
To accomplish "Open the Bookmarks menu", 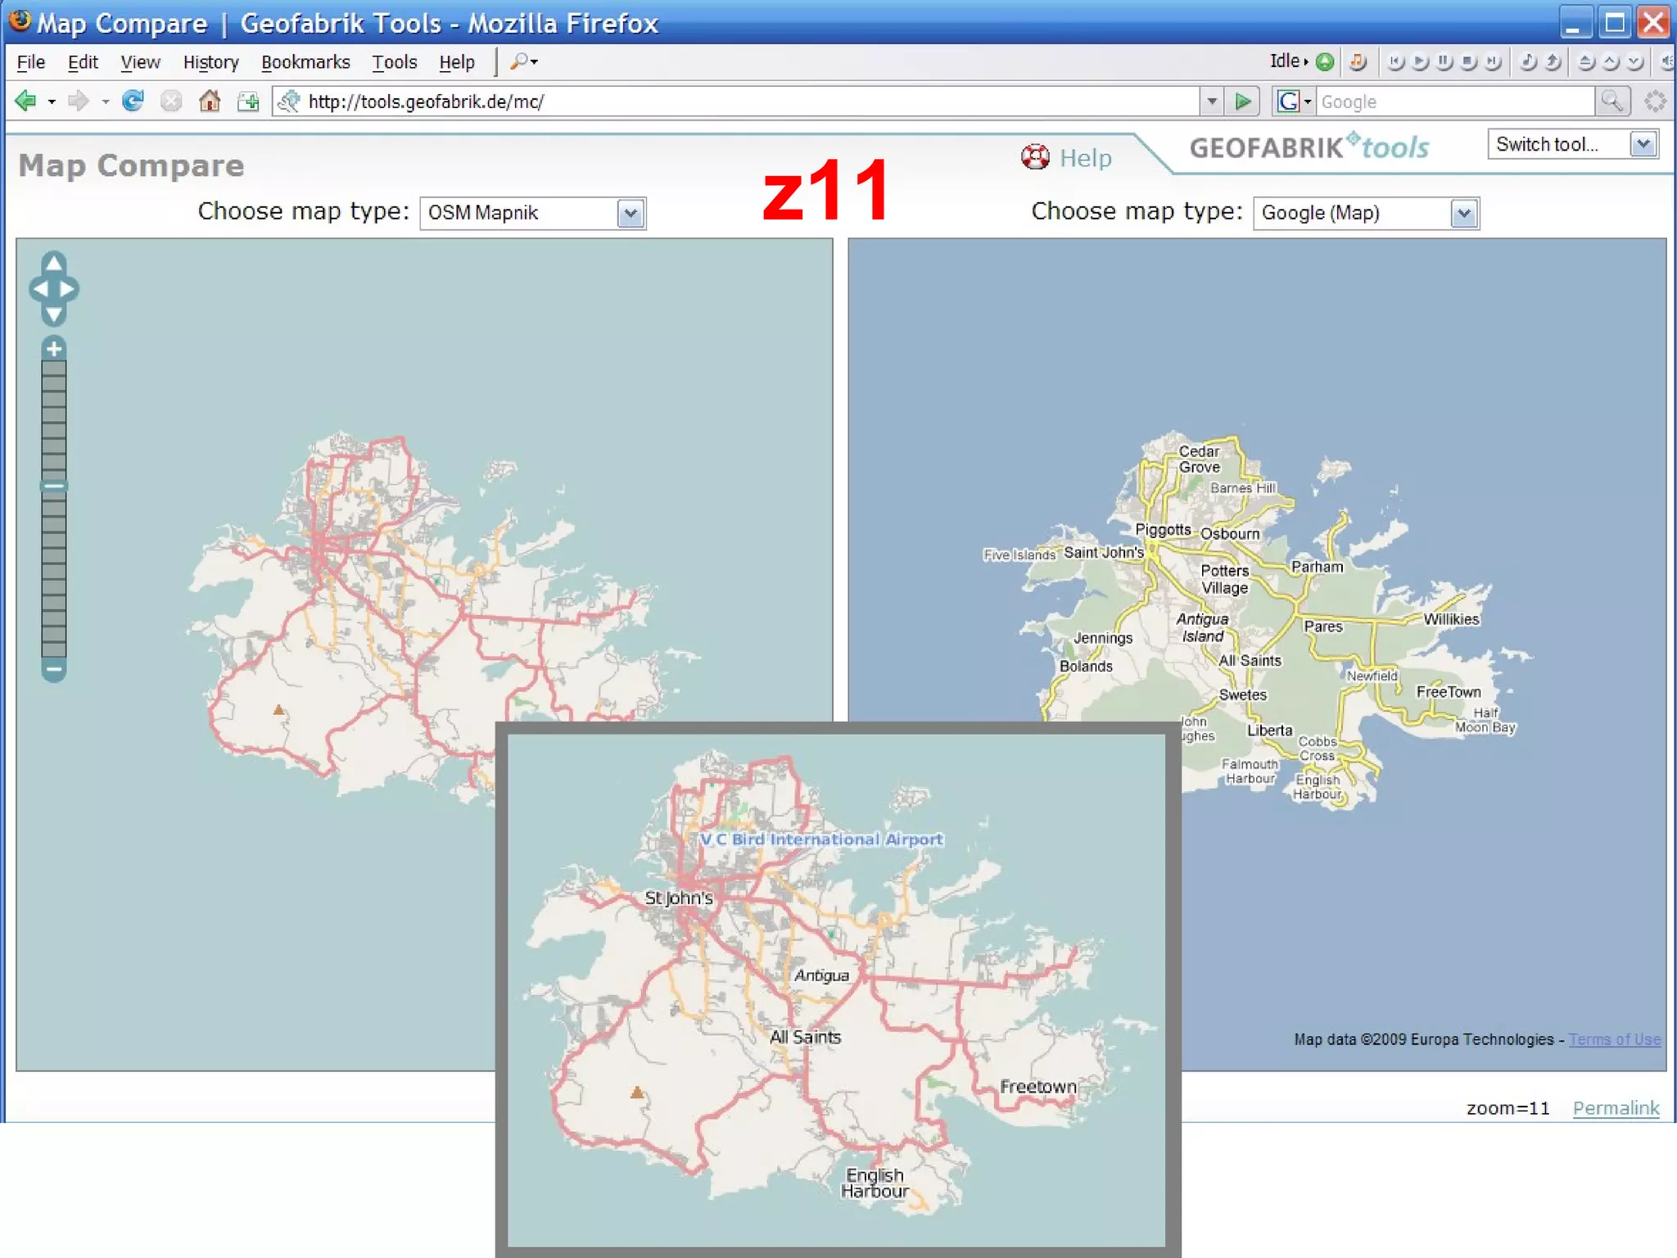I will [305, 62].
